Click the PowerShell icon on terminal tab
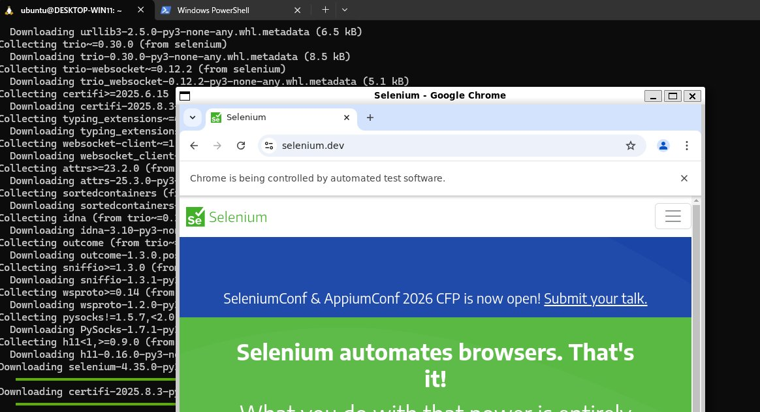This screenshot has width=760, height=412. [x=166, y=10]
